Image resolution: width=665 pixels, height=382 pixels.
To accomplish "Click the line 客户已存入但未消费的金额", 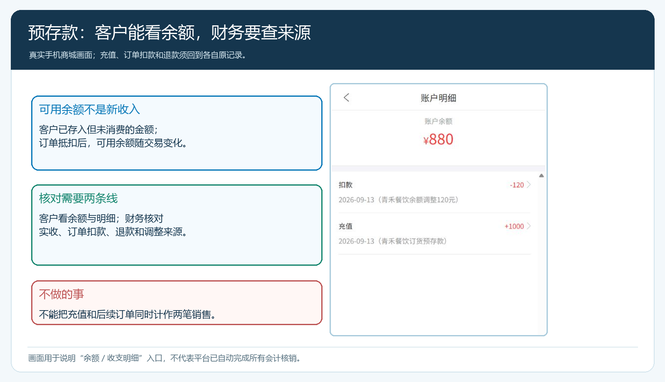I will tap(99, 130).
